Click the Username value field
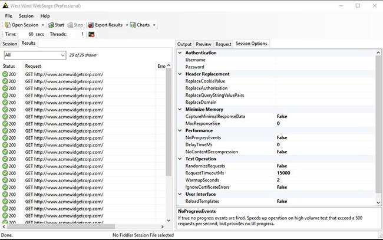 click(x=325, y=60)
